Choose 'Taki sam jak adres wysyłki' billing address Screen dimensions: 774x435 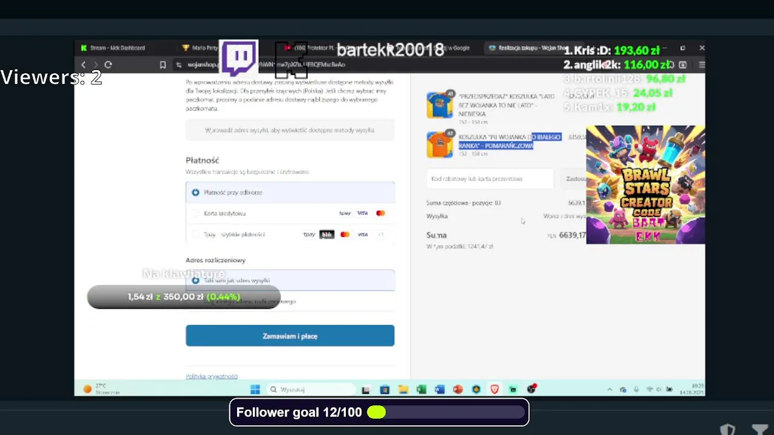coord(290,280)
